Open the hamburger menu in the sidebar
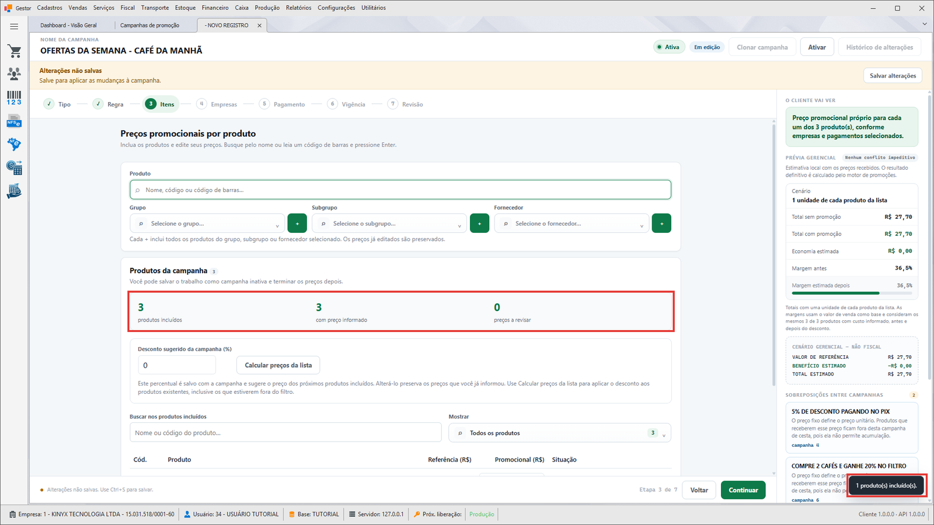Screen dimensions: 934x525 (x=14, y=26)
